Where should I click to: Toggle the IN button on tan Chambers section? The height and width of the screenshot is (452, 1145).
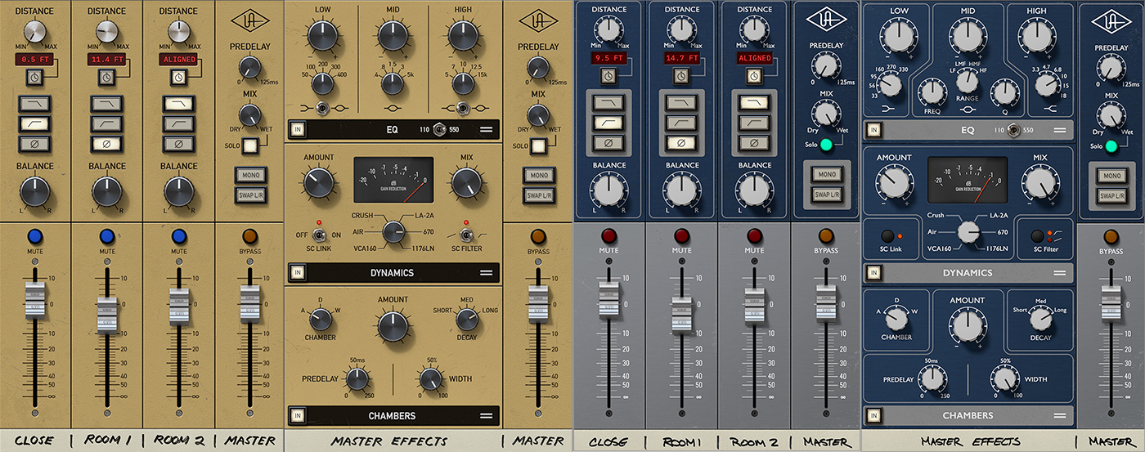[297, 415]
